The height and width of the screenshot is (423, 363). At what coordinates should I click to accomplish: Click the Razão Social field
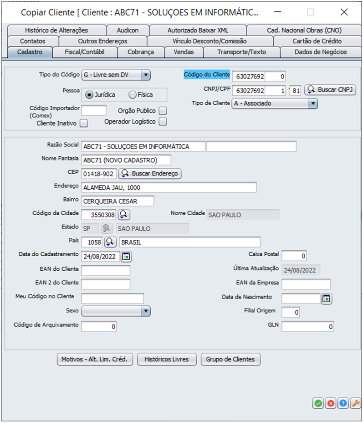click(143, 146)
